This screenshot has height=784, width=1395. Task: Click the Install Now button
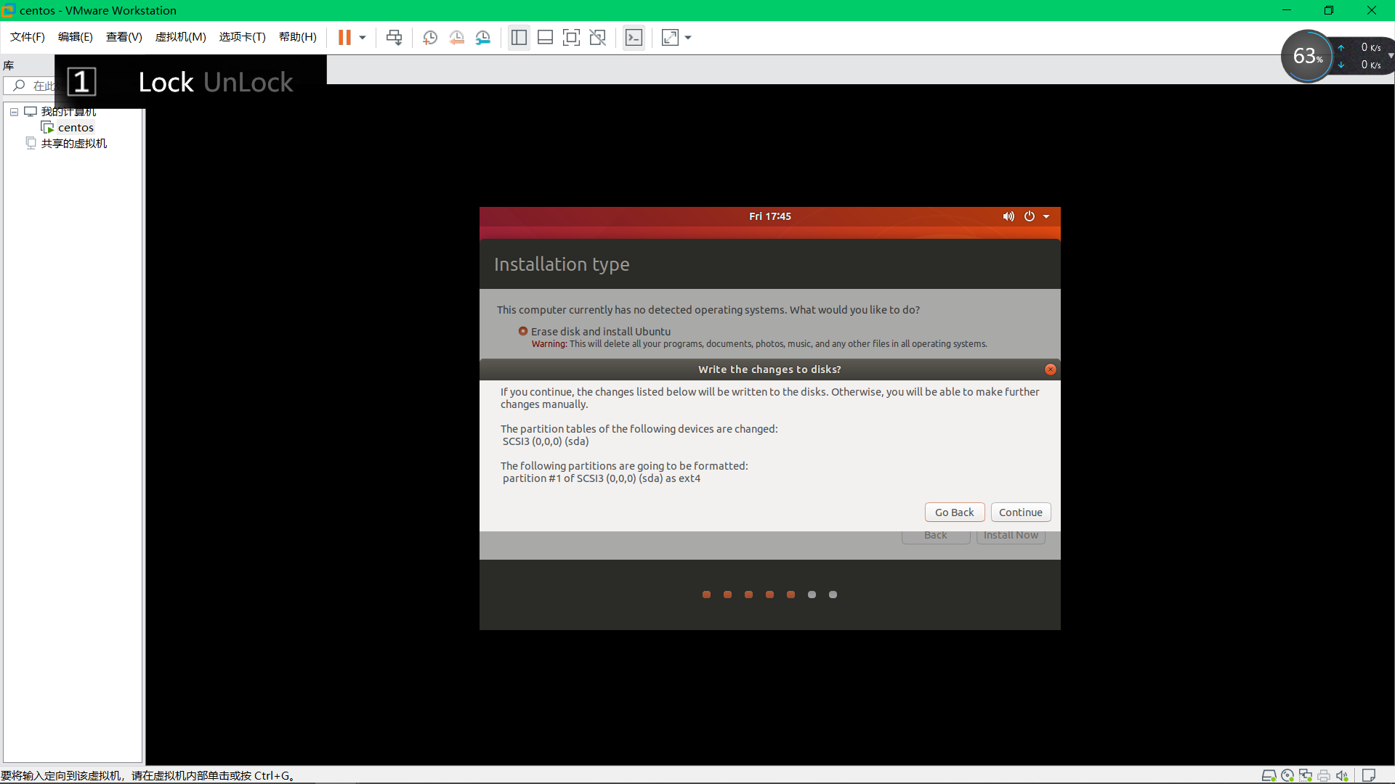click(1011, 536)
